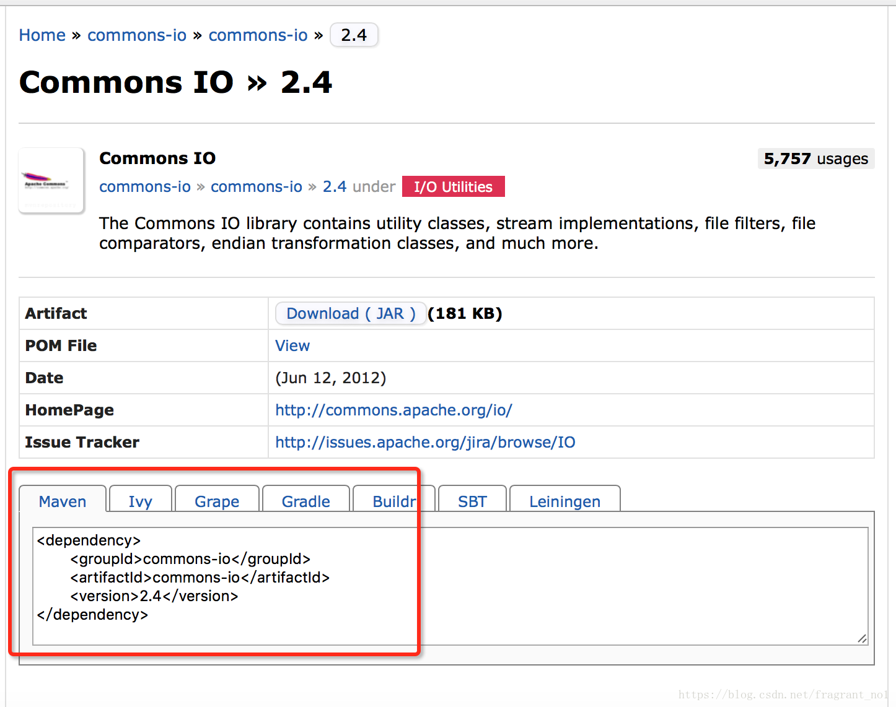896x707 pixels.
Task: Switch to the Gradle tab
Action: (306, 500)
